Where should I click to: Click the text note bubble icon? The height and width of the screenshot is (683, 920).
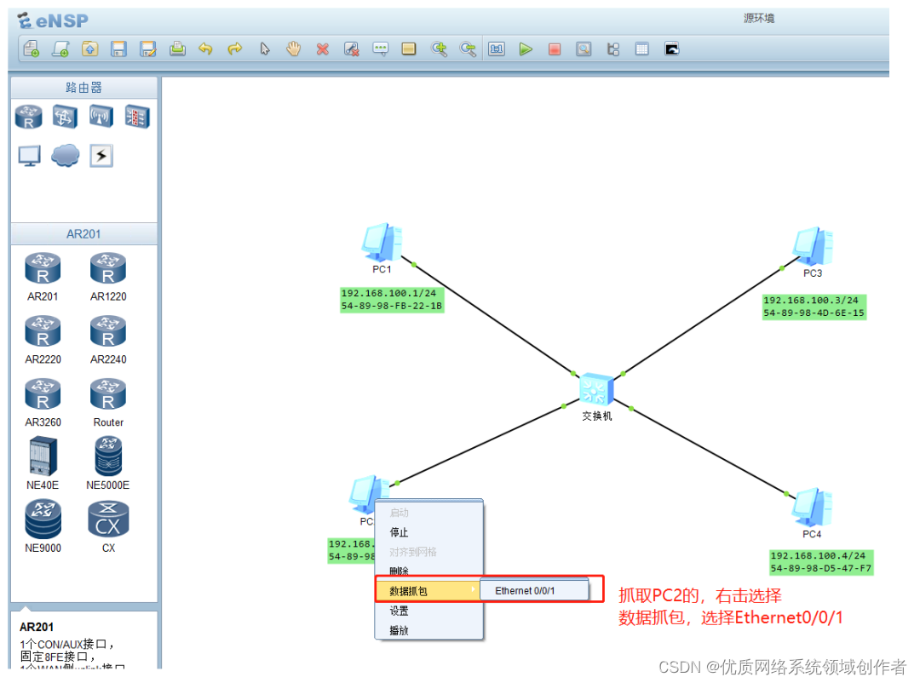pos(380,49)
